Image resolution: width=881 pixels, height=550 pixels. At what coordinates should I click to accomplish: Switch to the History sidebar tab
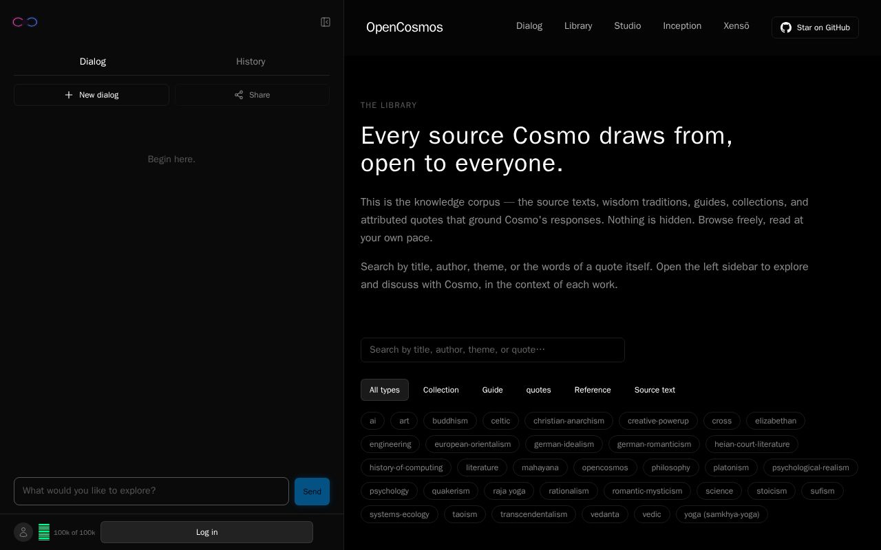point(251,62)
